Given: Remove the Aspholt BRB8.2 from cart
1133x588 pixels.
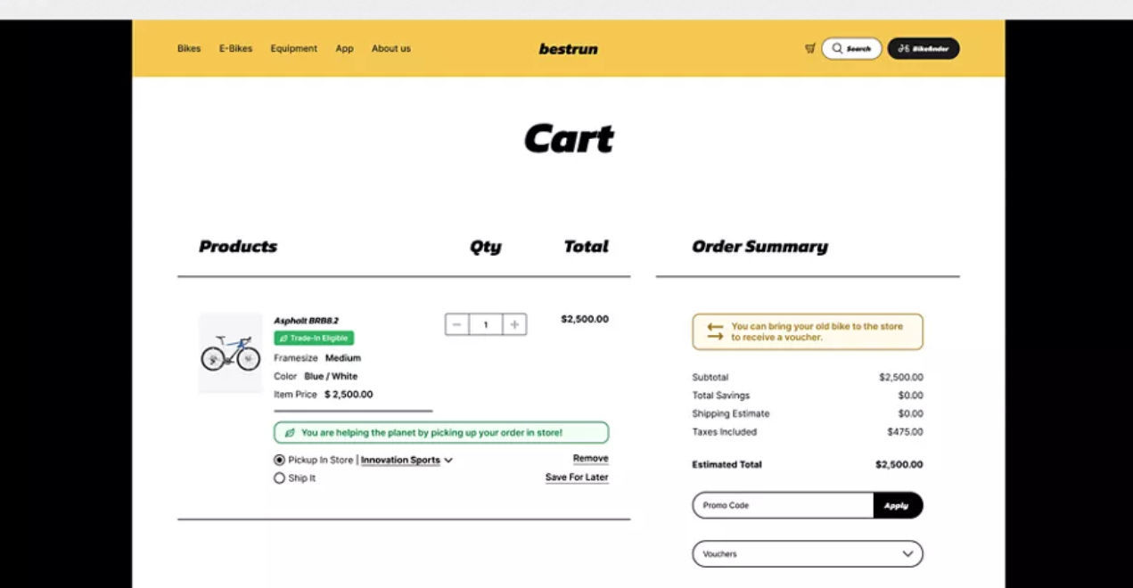Looking at the screenshot, I should pos(591,458).
